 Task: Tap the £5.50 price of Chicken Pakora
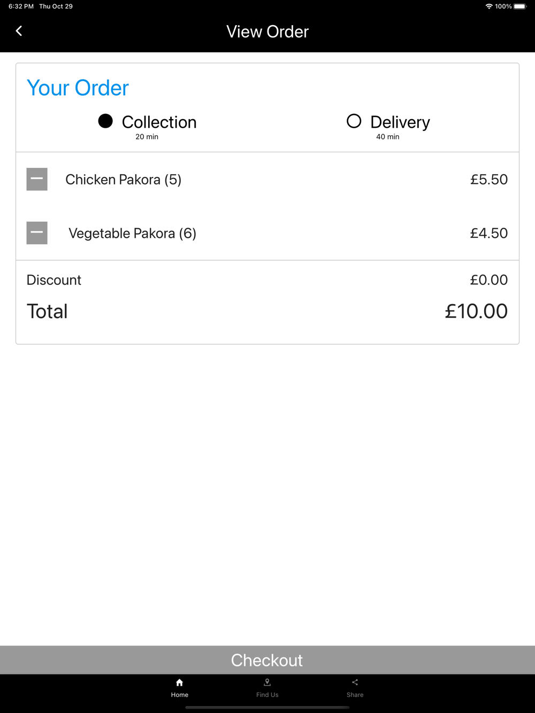pos(488,180)
